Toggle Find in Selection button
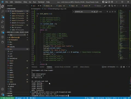This screenshot has width=131, height=99. pos(112,12)
